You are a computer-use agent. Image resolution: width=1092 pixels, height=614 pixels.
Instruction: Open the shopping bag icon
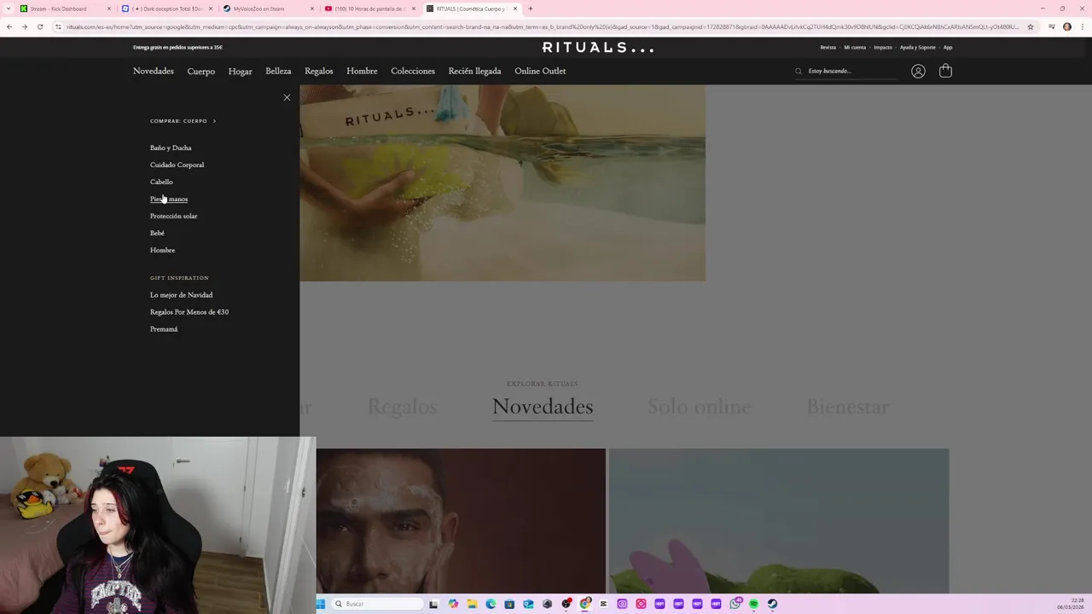(x=945, y=71)
